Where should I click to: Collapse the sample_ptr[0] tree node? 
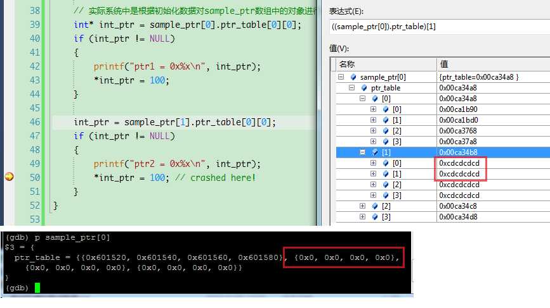coord(341,77)
